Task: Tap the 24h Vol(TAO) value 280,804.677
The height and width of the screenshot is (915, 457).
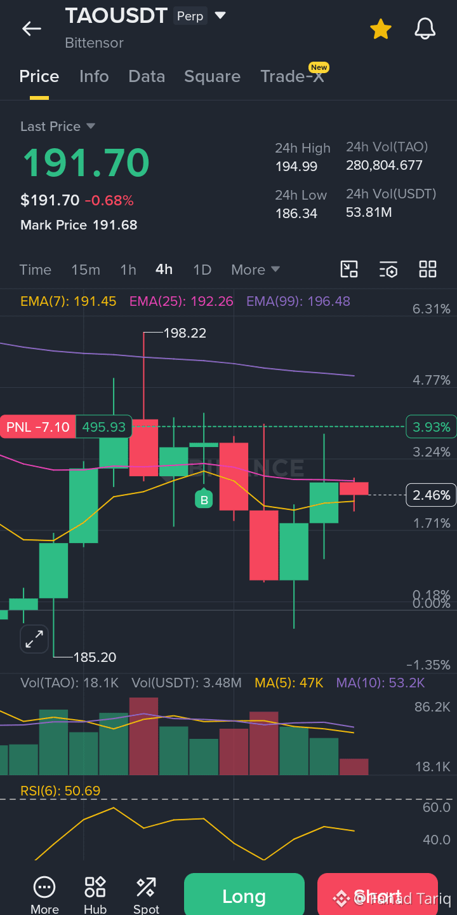Action: (384, 165)
